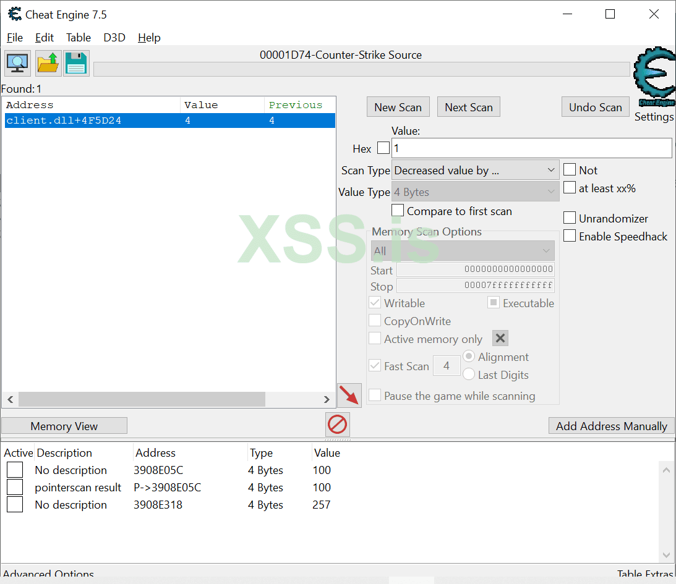Check Compare to first scan
The image size is (676, 584).
[398, 211]
